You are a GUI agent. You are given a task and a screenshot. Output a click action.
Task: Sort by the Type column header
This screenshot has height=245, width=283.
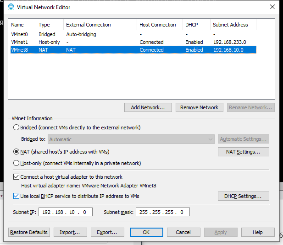(x=50, y=25)
